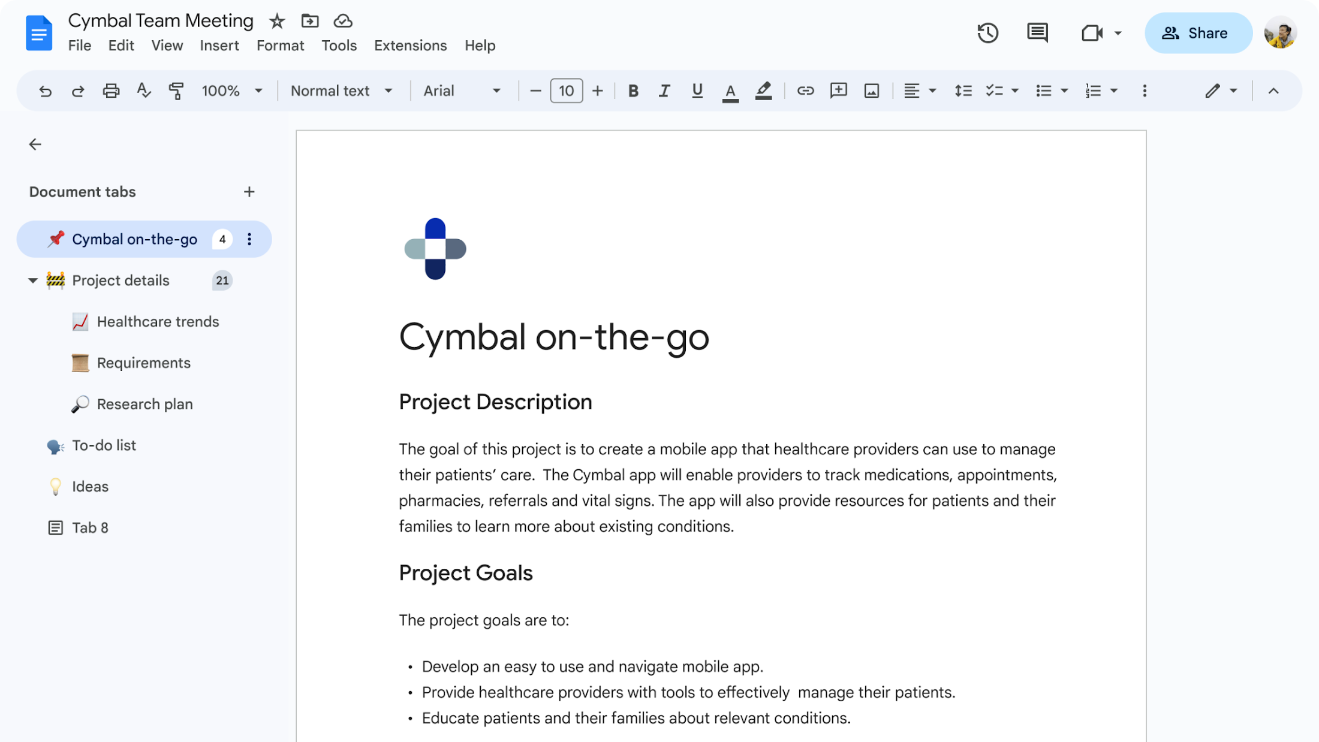Click the Underline formatting icon

click(697, 91)
